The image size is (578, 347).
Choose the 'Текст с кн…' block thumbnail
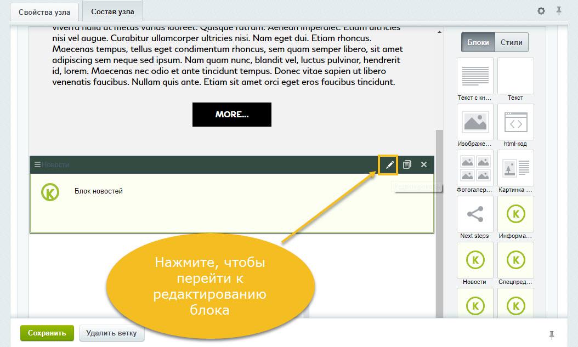coord(475,76)
